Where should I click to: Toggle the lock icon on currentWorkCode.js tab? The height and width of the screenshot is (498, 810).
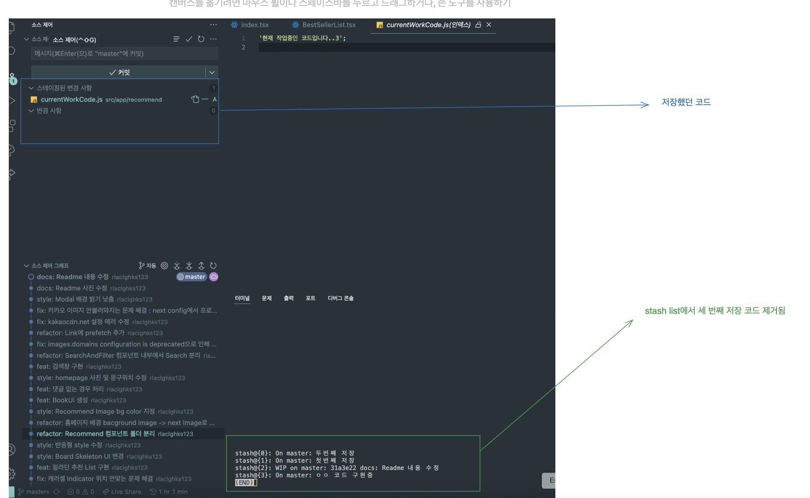478,25
